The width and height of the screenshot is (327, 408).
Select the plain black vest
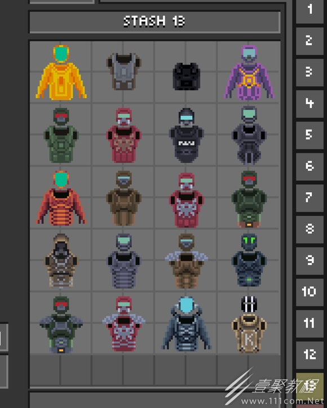[x=187, y=76]
